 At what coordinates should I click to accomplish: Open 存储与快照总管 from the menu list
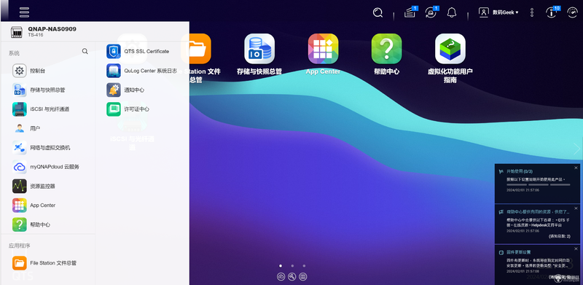[x=47, y=90]
